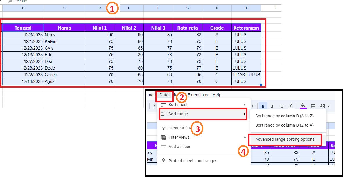Viewport: 345px width, 181px height.
Task: Click the Keterangan header cell in main table
Action: [246, 28]
